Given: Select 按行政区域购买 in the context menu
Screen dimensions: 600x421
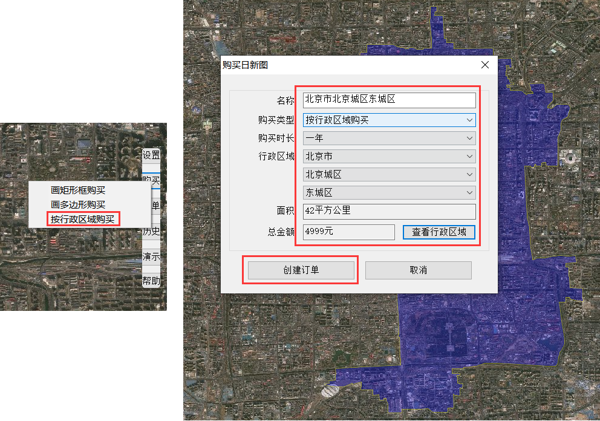Looking at the screenshot, I should 83,220.
